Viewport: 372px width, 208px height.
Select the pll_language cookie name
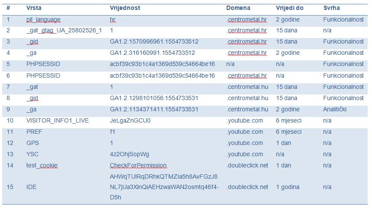click(43, 20)
